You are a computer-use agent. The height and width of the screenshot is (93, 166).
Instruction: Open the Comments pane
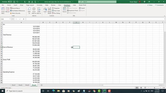tap(160, 5)
